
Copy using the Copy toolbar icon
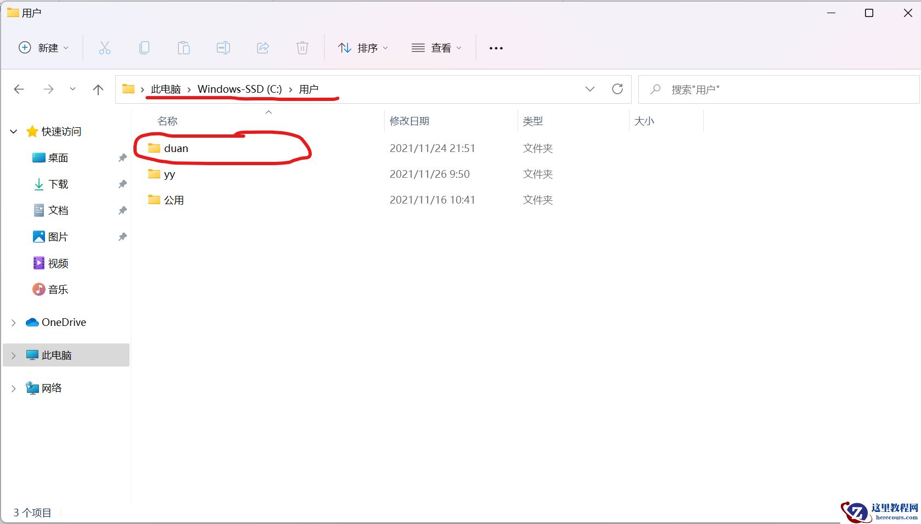coord(144,48)
